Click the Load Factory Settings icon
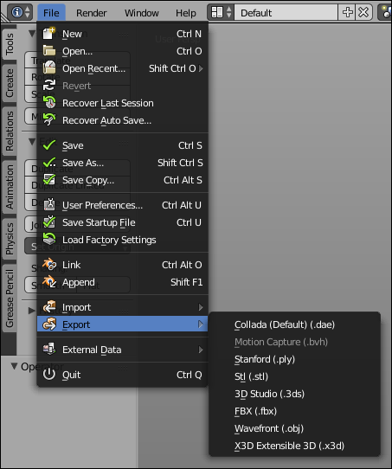The width and height of the screenshot is (392, 469). tap(48, 240)
